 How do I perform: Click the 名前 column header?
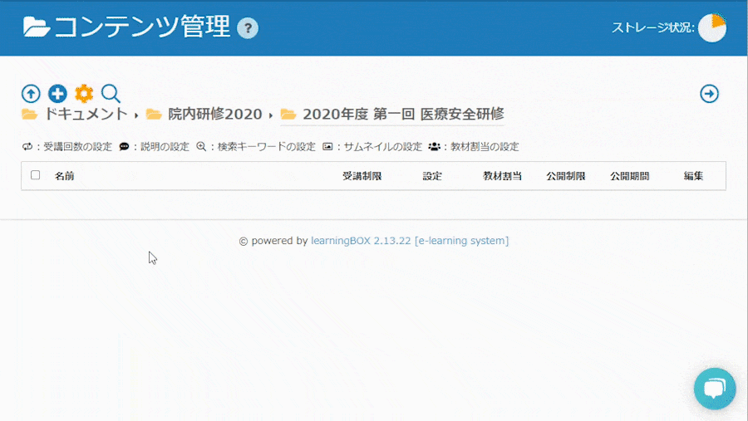64,176
